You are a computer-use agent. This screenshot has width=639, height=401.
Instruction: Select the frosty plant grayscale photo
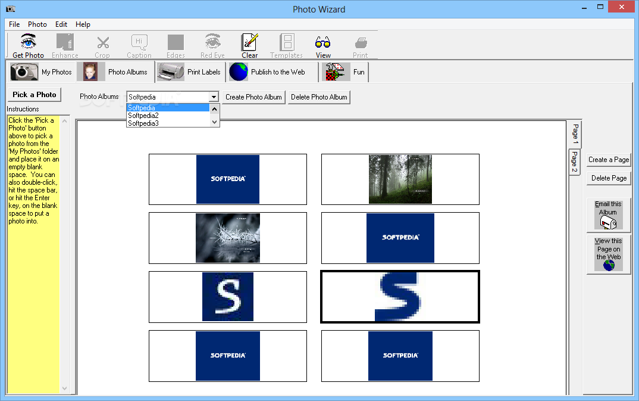coord(228,238)
